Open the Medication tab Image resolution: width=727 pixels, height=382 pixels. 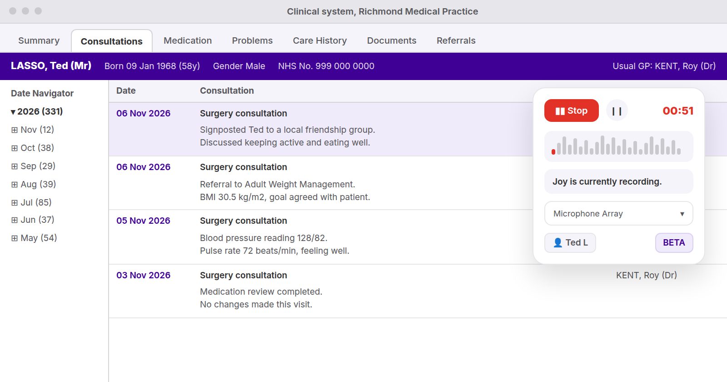click(x=188, y=40)
